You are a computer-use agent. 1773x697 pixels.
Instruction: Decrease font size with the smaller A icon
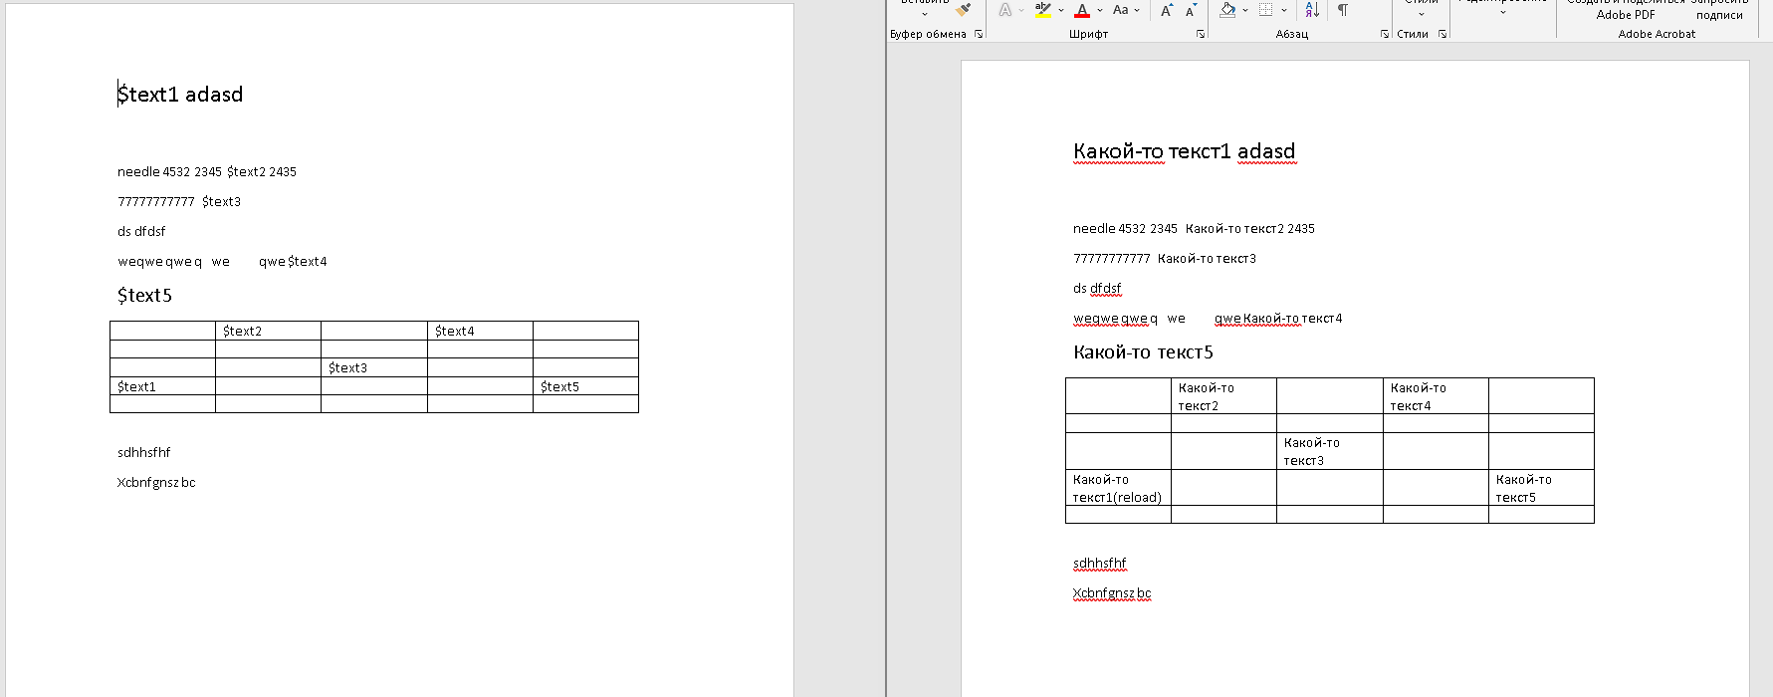(1191, 10)
